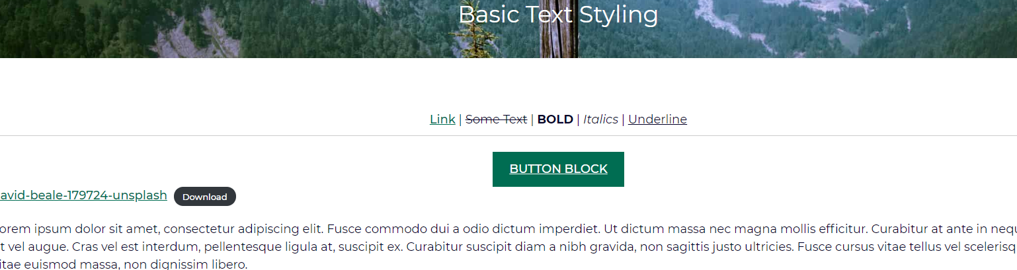Click the strikethrough "Some Text"

point(496,119)
